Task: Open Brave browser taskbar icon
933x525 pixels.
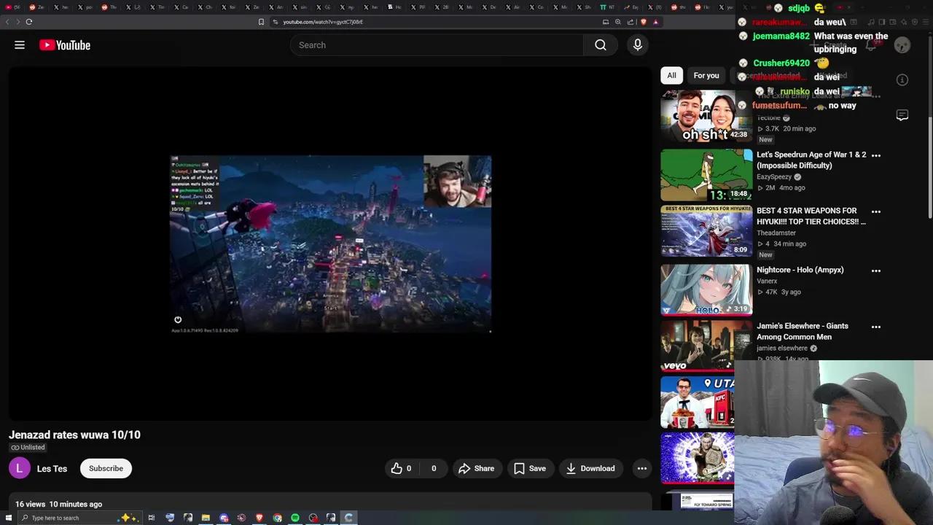Action: point(259,518)
